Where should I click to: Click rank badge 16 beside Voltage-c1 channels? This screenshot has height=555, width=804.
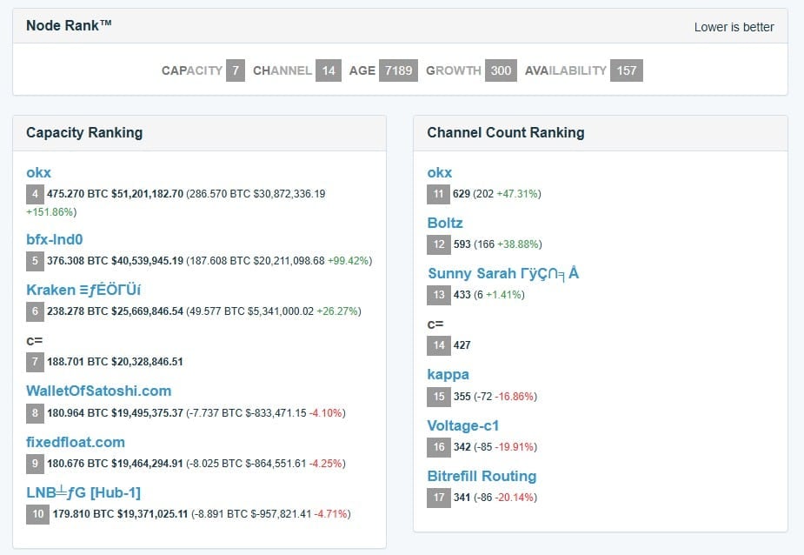(439, 446)
